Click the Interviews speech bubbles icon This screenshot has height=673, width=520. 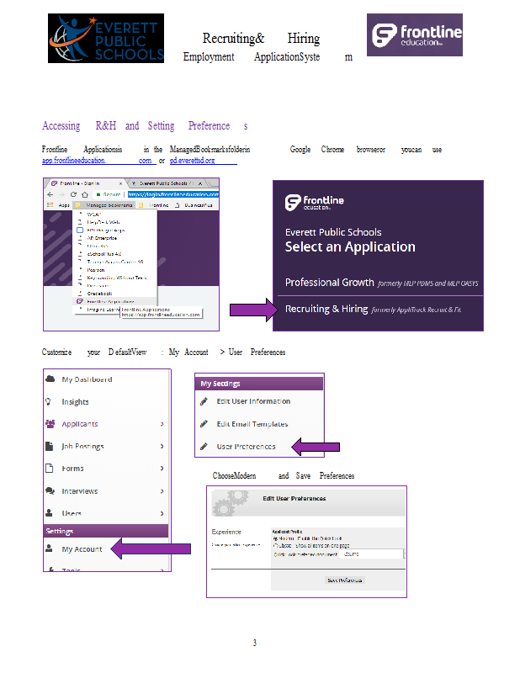tap(50, 490)
